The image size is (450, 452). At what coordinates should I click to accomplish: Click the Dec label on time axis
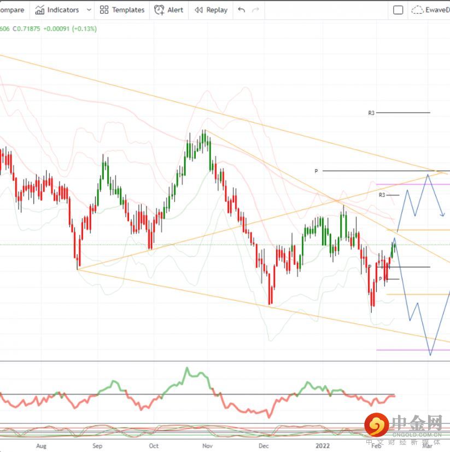(264, 445)
